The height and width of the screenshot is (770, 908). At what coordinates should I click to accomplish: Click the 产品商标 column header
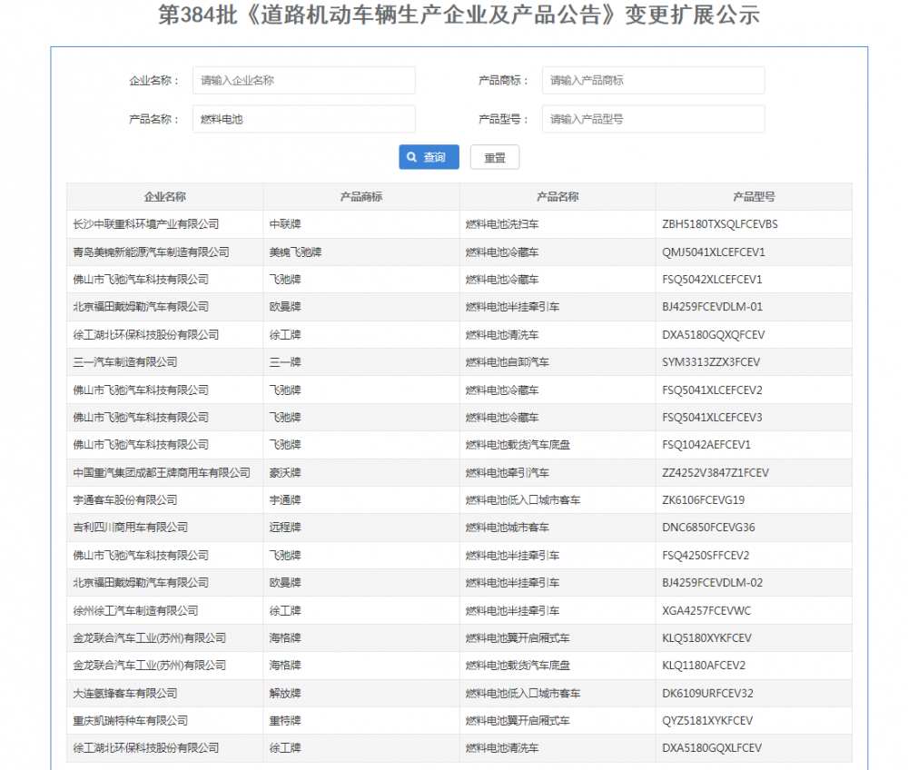tap(360, 197)
